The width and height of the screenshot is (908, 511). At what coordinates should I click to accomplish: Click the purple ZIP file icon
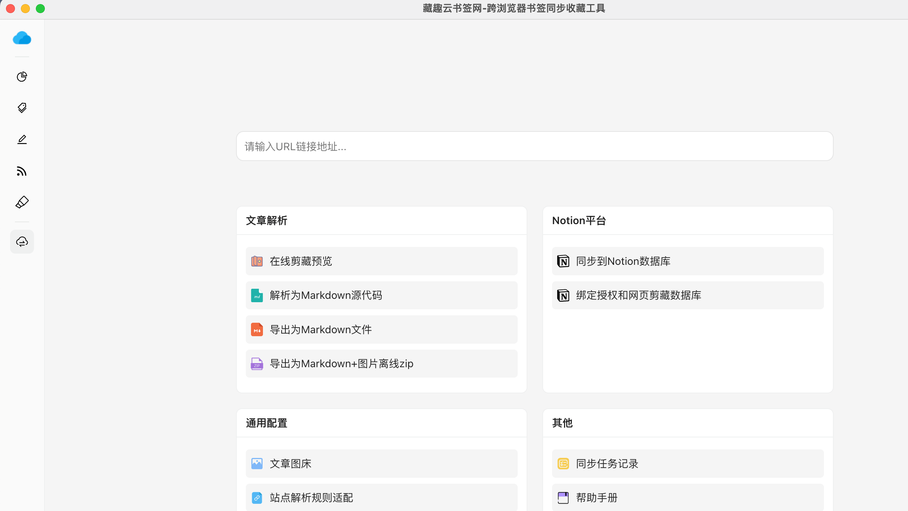tap(257, 363)
